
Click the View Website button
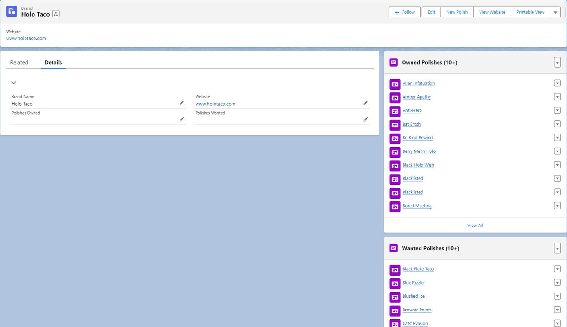pos(492,12)
